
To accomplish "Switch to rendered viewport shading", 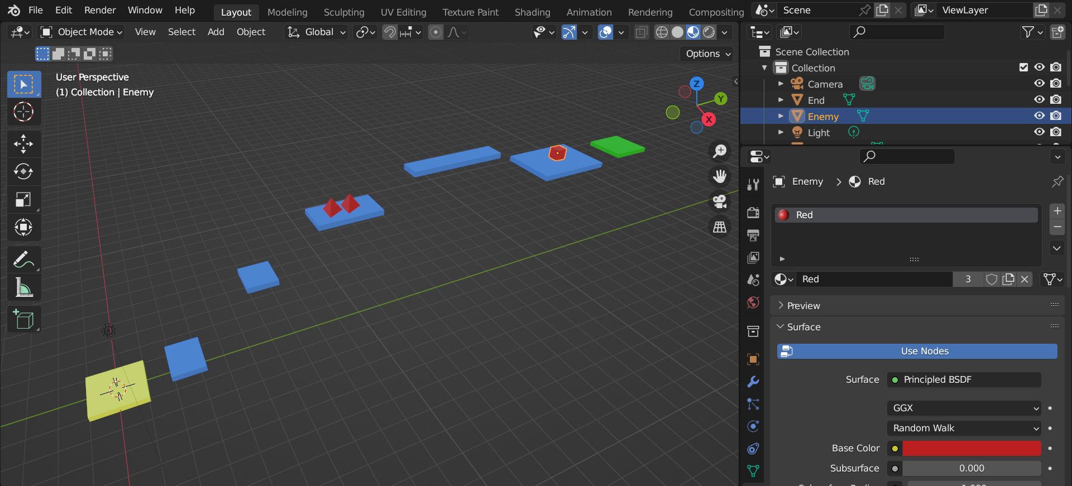I will (x=709, y=32).
